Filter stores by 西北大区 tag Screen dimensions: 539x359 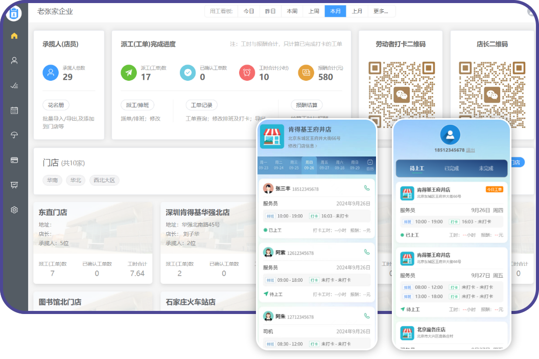(x=104, y=180)
